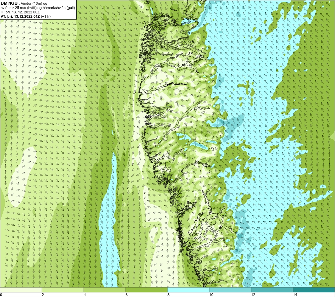Viewport: 335px width, 297px height.
Task: Click the "Vindur (10m) og" title text
Action: [34, 4]
